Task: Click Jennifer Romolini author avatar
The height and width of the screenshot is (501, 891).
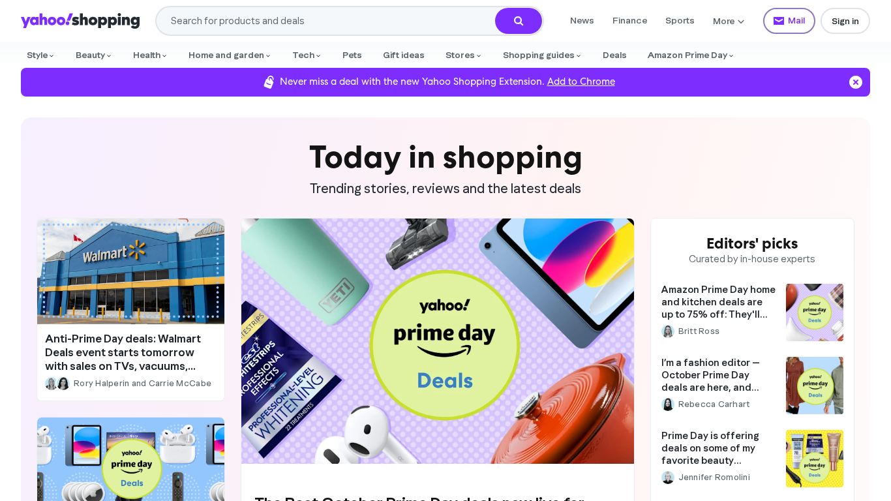Action: 668,478
